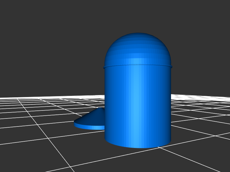Click the bottom curved edge of the cylinder

pyautogui.click(x=138, y=147)
